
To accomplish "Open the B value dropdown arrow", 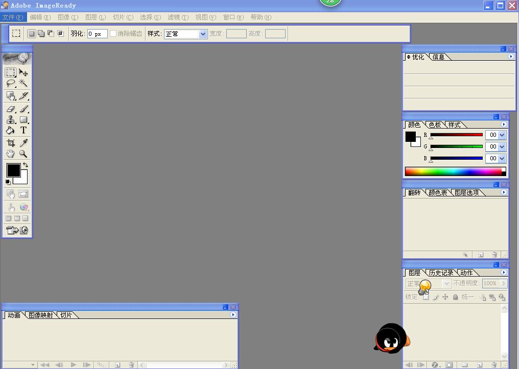I will coord(502,158).
